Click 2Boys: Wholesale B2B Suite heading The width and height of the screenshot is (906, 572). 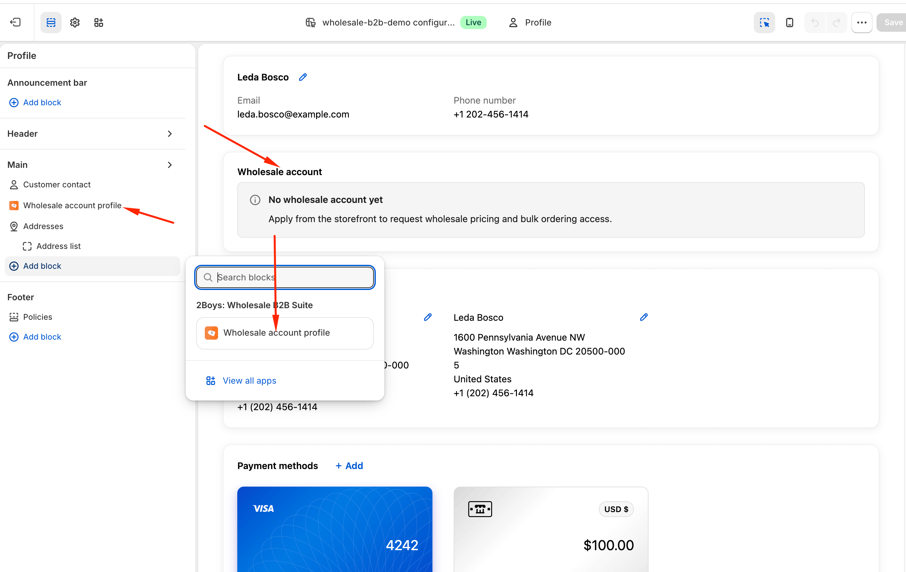tap(255, 305)
